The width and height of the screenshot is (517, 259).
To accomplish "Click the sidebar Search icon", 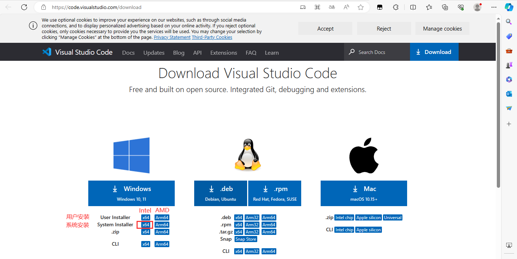I will [509, 22].
